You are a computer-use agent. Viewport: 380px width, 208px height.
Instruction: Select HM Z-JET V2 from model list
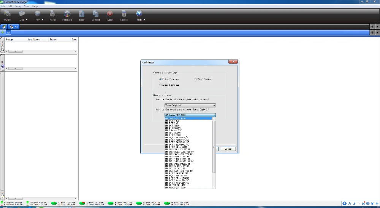(188, 123)
